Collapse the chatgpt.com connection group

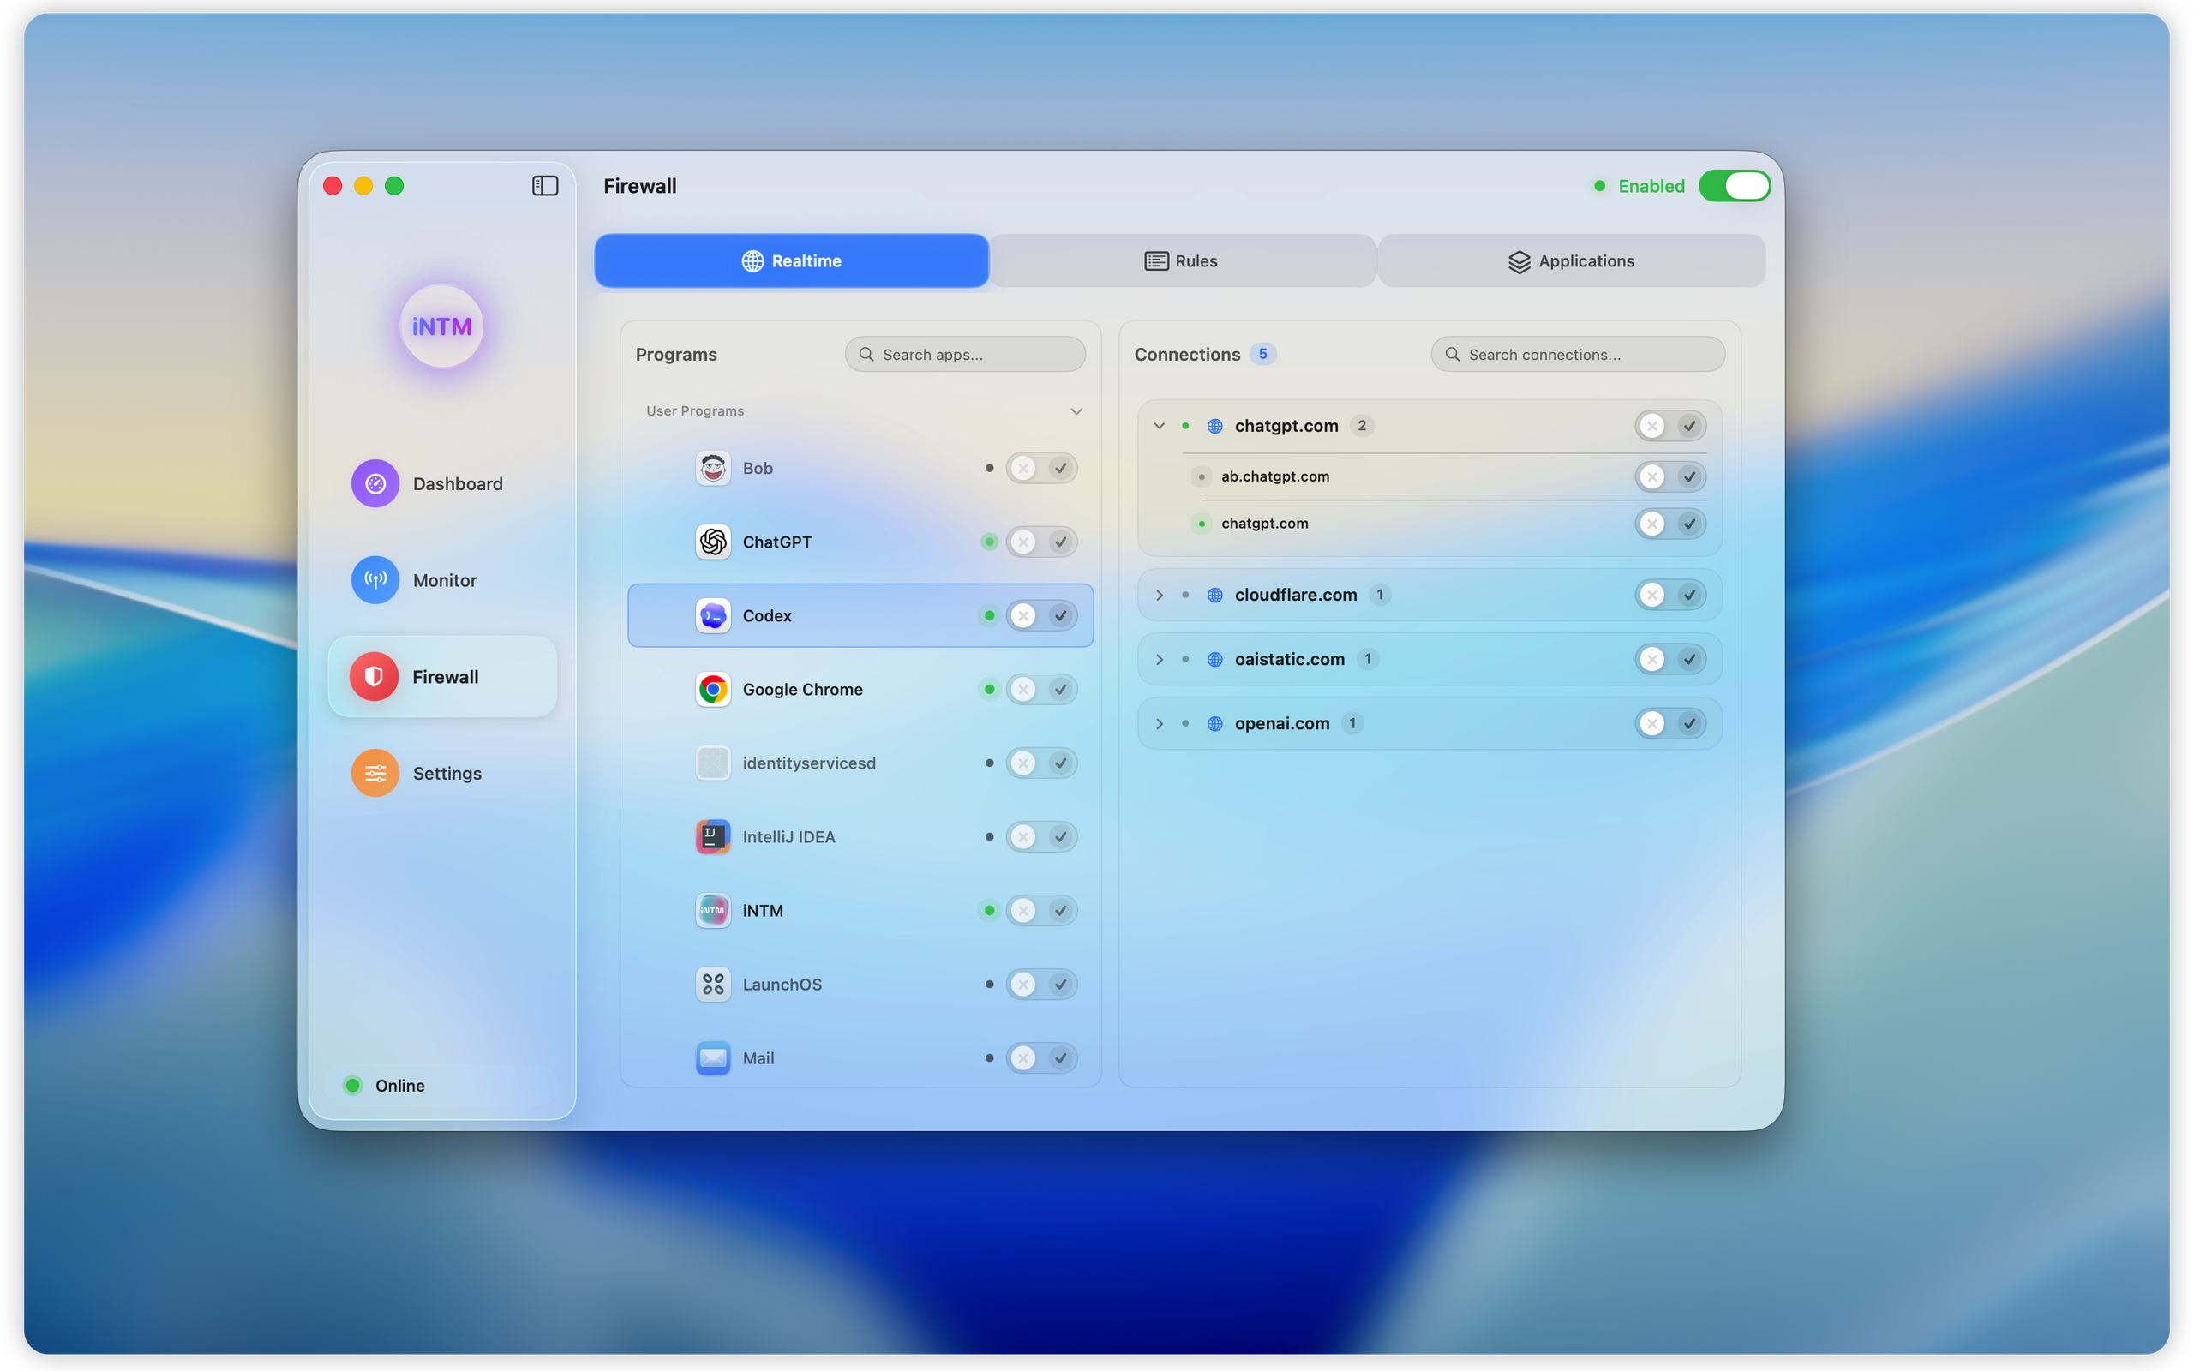(x=1159, y=426)
